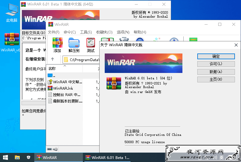This screenshot has width=241, height=162.
Task: Open File Explorer from the taskbar
Action: click(x=17, y=157)
